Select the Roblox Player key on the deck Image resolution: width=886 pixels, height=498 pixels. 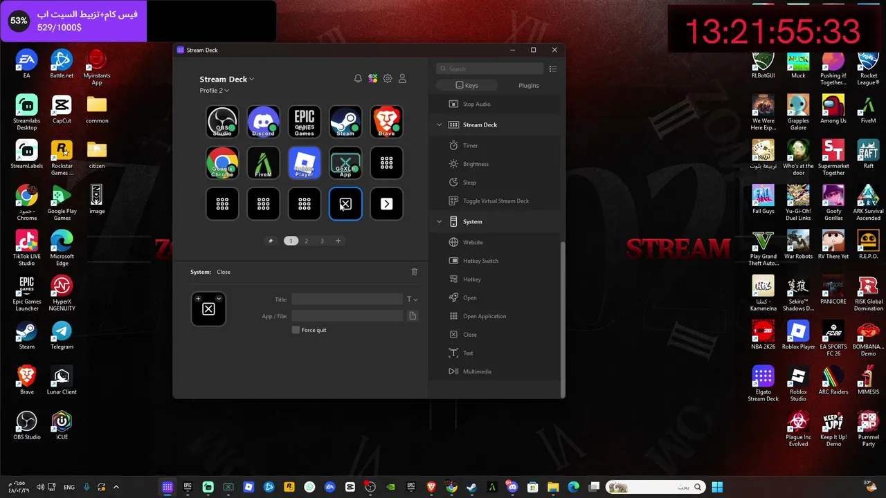click(x=305, y=163)
